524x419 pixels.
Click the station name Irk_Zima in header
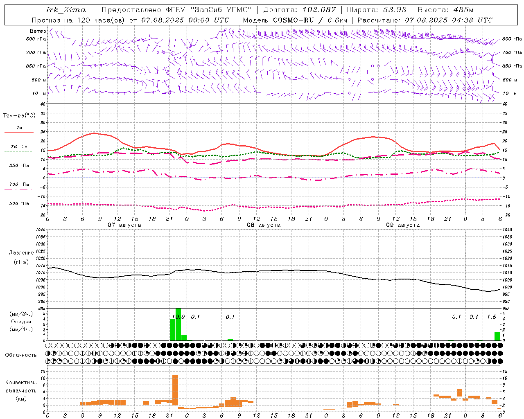(66, 10)
